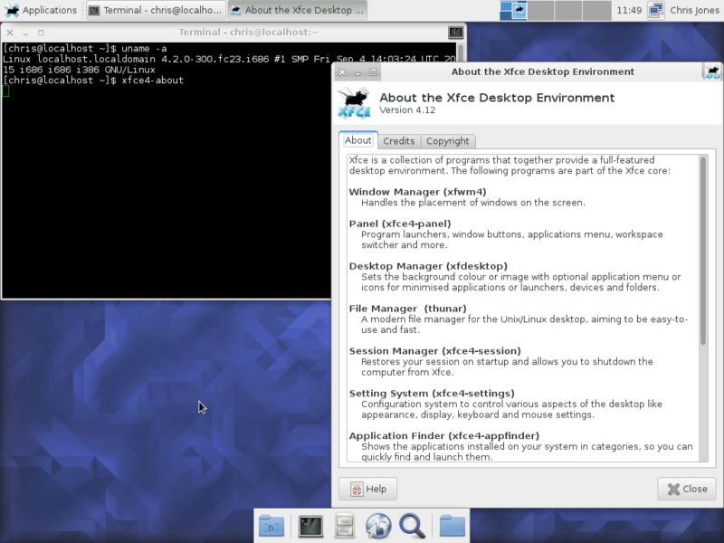The image size is (724, 543).
Task: Click the panel clock showing 11:49
Action: point(629,10)
